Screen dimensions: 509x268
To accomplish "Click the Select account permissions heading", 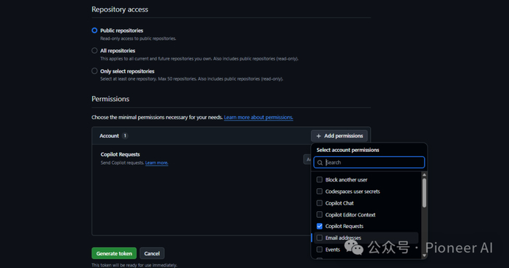I will [x=348, y=150].
